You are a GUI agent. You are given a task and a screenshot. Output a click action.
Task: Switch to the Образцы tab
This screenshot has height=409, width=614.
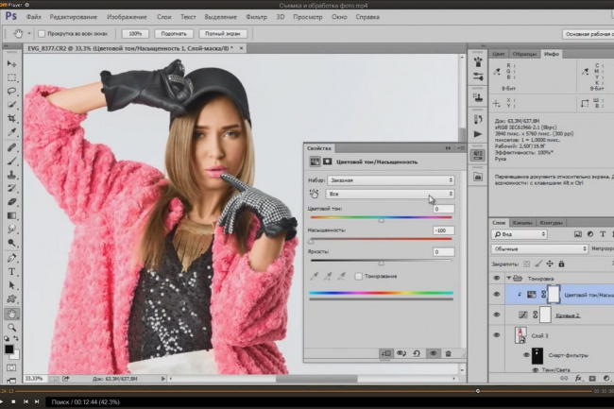pos(524,54)
